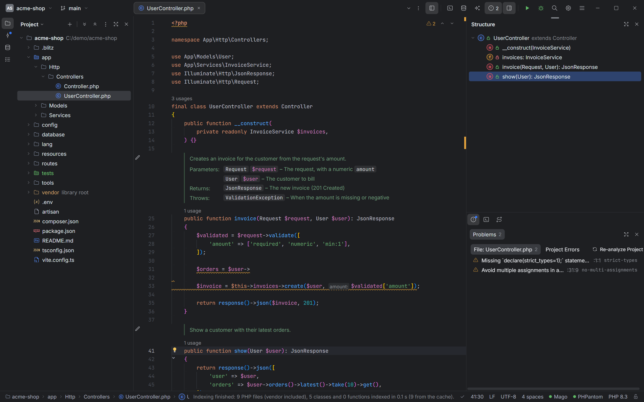644x402 pixels.
Task: Open the Controllers breadcrumb in status bar
Action: tap(97, 397)
